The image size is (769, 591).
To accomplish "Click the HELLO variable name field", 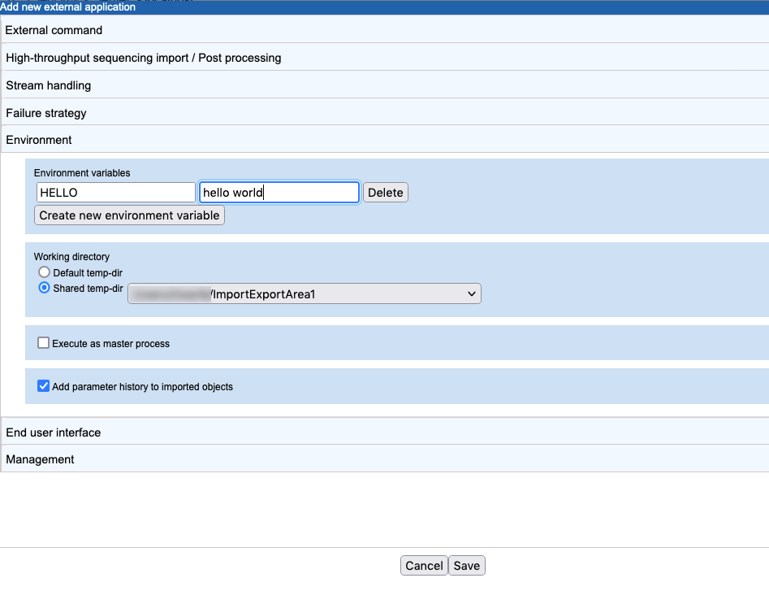I will point(115,193).
